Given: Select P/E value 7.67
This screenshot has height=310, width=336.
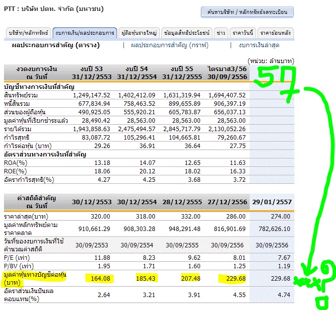Looking at the screenshot, I should [x=284, y=258].
